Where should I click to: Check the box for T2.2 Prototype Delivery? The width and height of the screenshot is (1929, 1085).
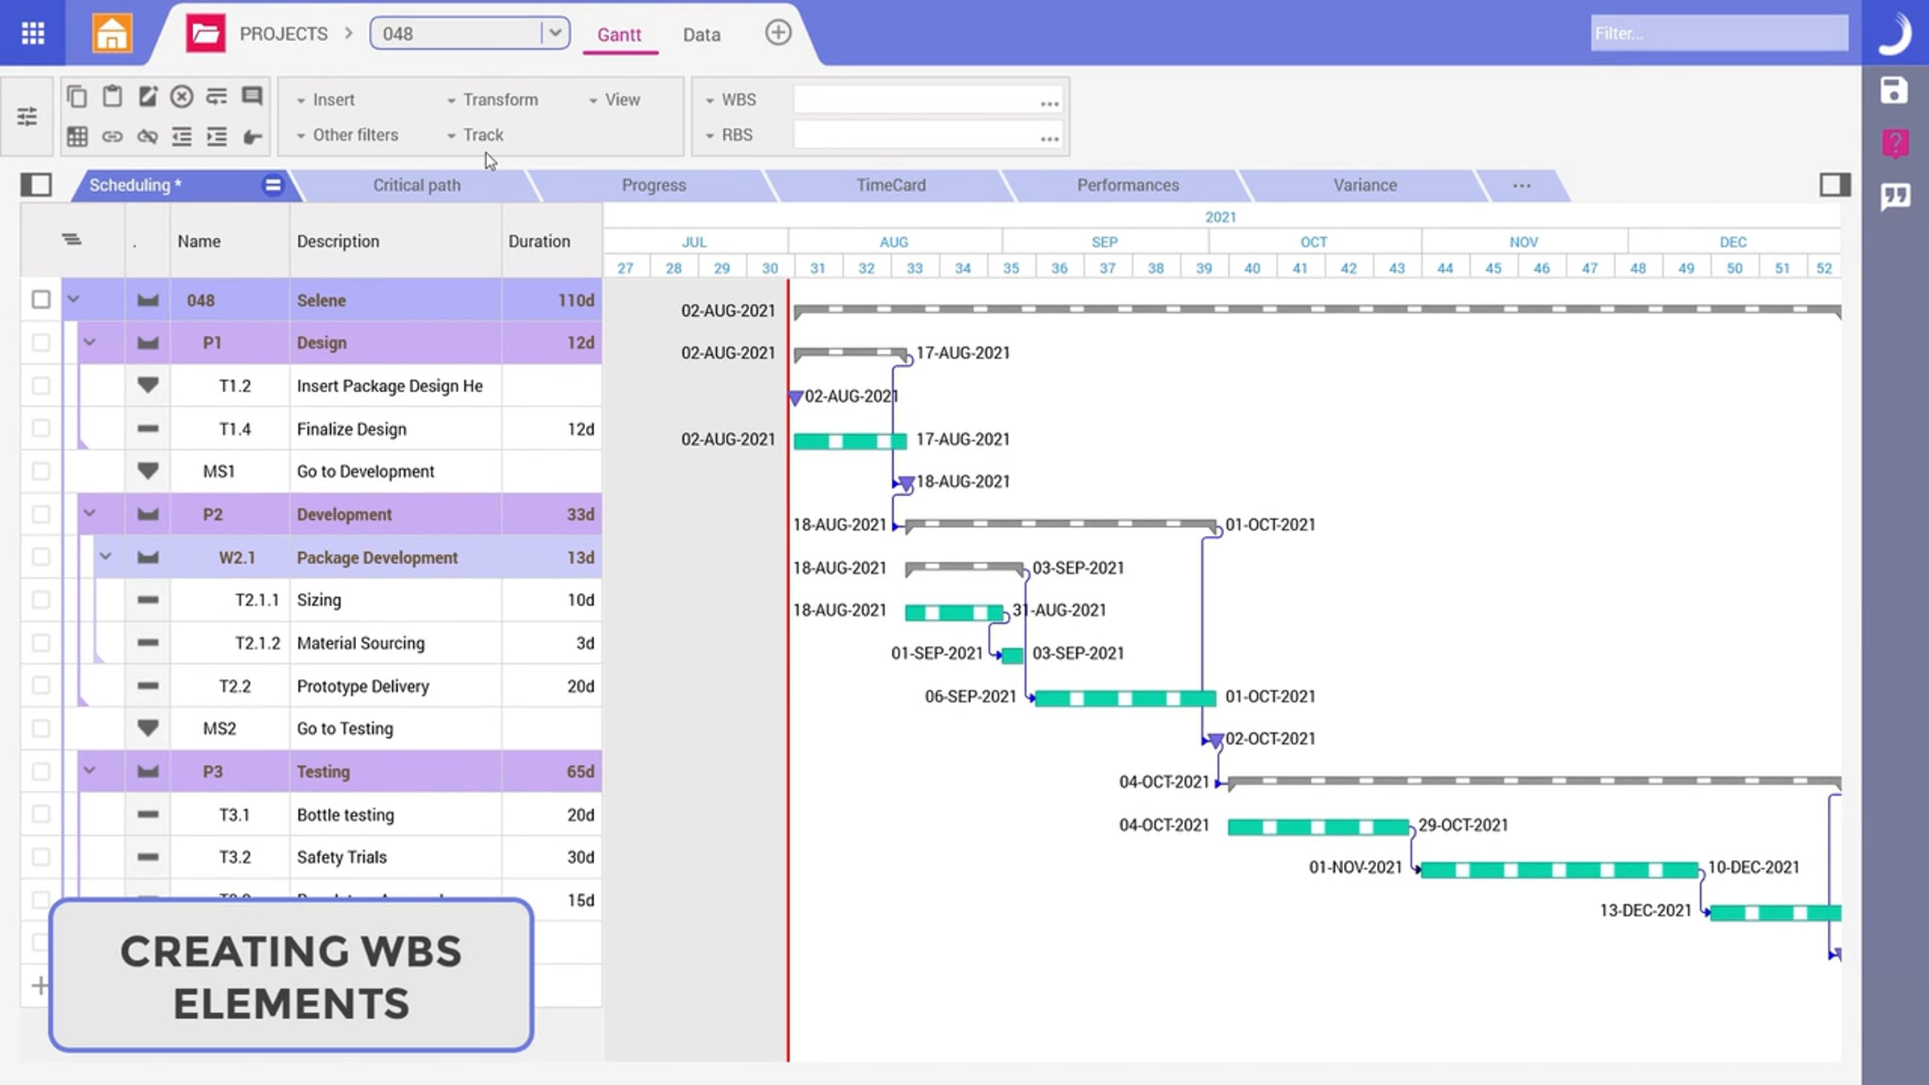(x=41, y=686)
